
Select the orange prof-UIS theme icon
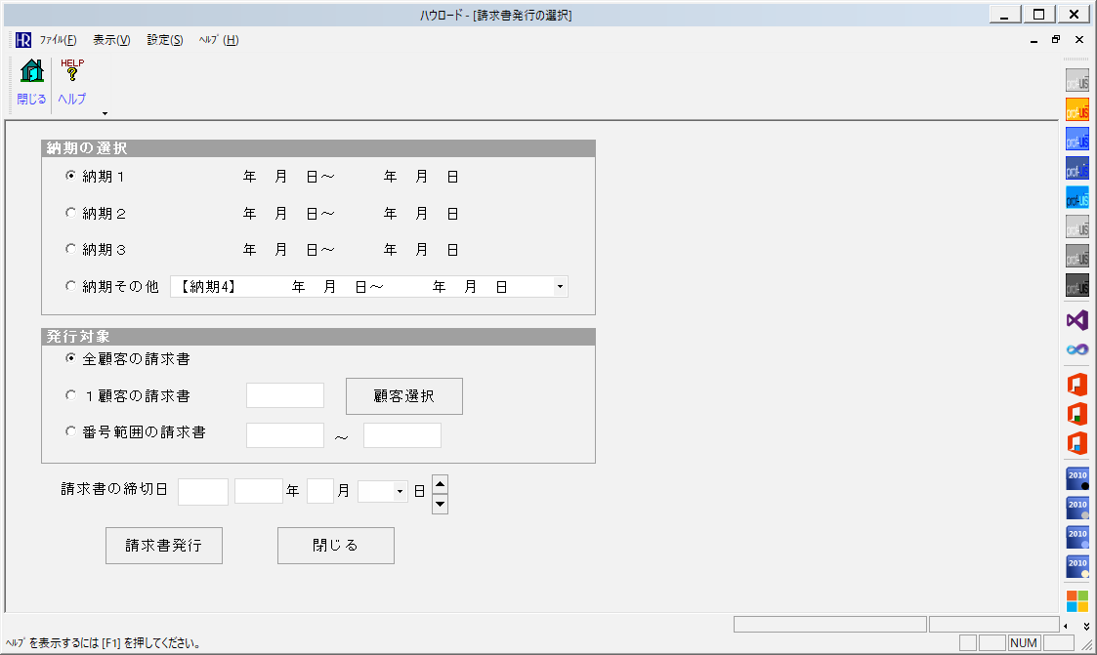point(1076,110)
